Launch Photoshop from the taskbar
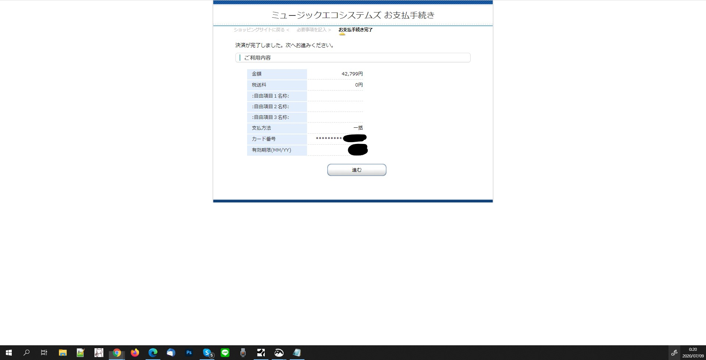 [x=189, y=353]
